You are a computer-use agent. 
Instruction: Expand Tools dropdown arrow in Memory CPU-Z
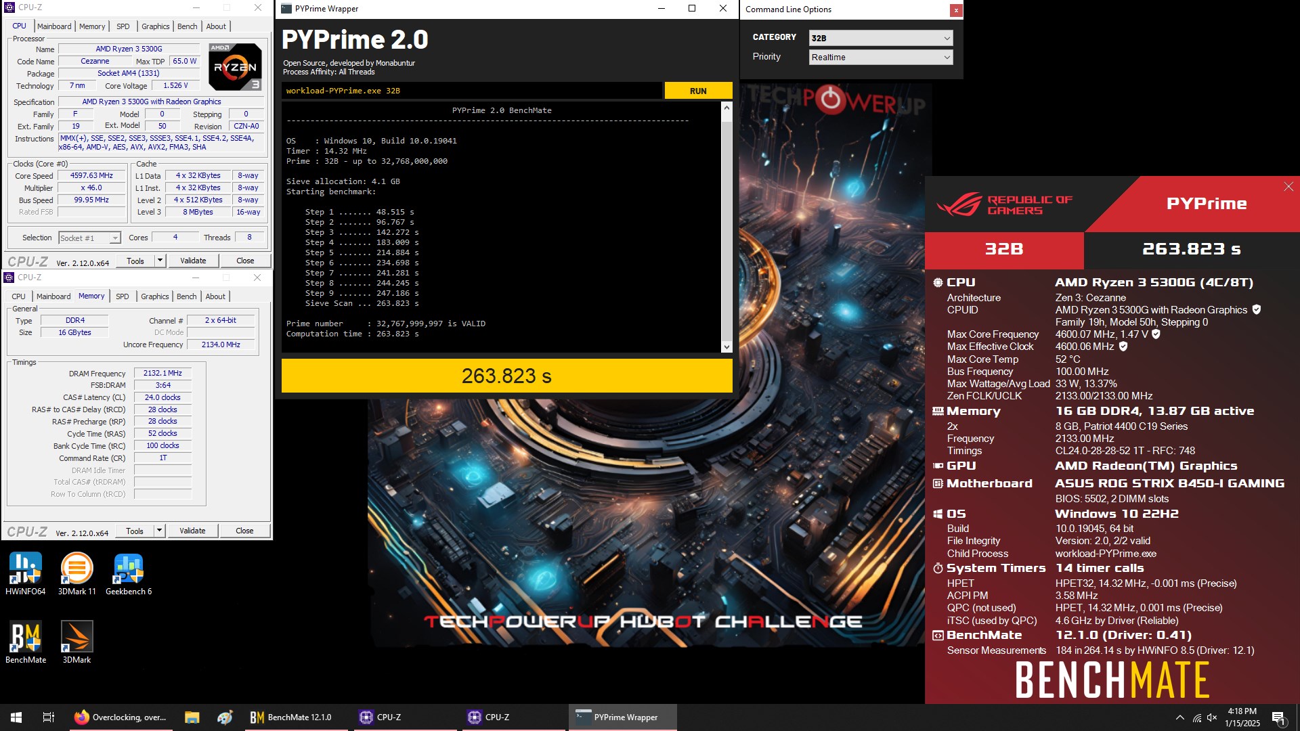pos(159,531)
